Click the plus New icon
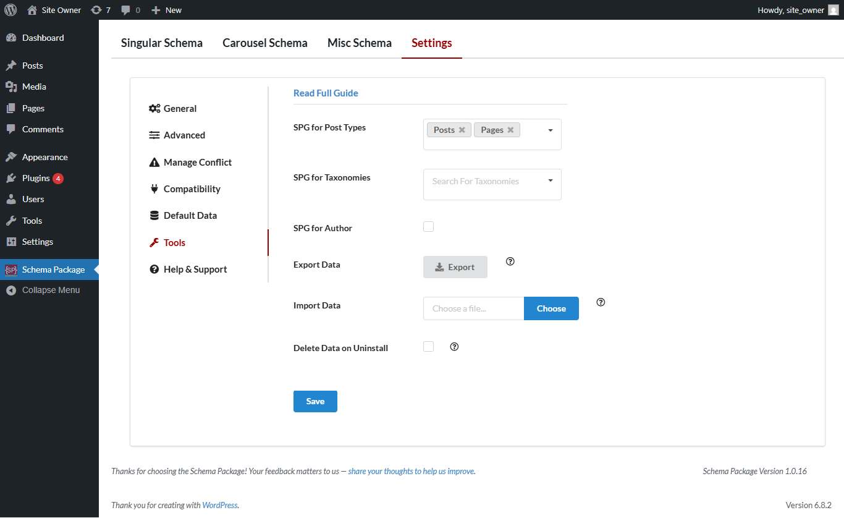The image size is (844, 518). (x=156, y=10)
